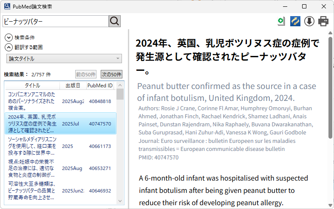This screenshot has width=334, height=209.
Task: Sort results by 出版日 column header
Action: (73, 85)
